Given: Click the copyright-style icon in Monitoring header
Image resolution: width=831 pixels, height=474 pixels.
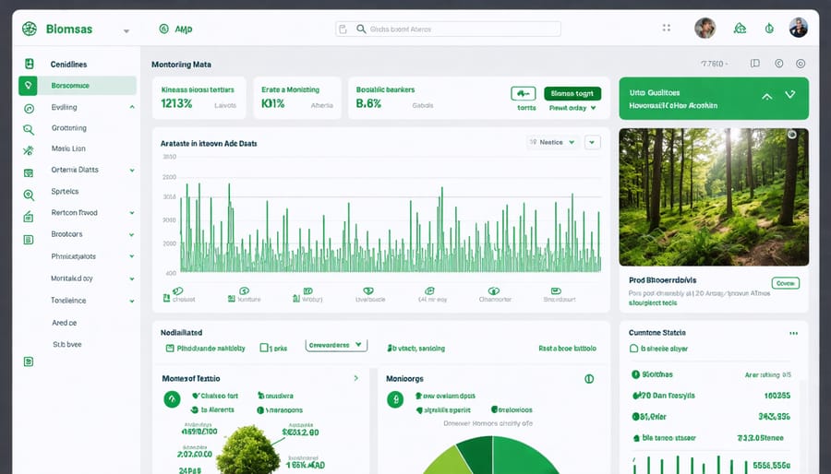Looking at the screenshot, I should point(778,64).
